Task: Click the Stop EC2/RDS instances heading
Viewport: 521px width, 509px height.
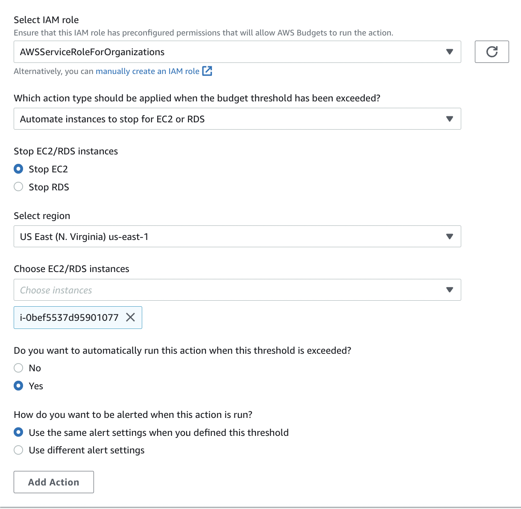Action: [66, 151]
